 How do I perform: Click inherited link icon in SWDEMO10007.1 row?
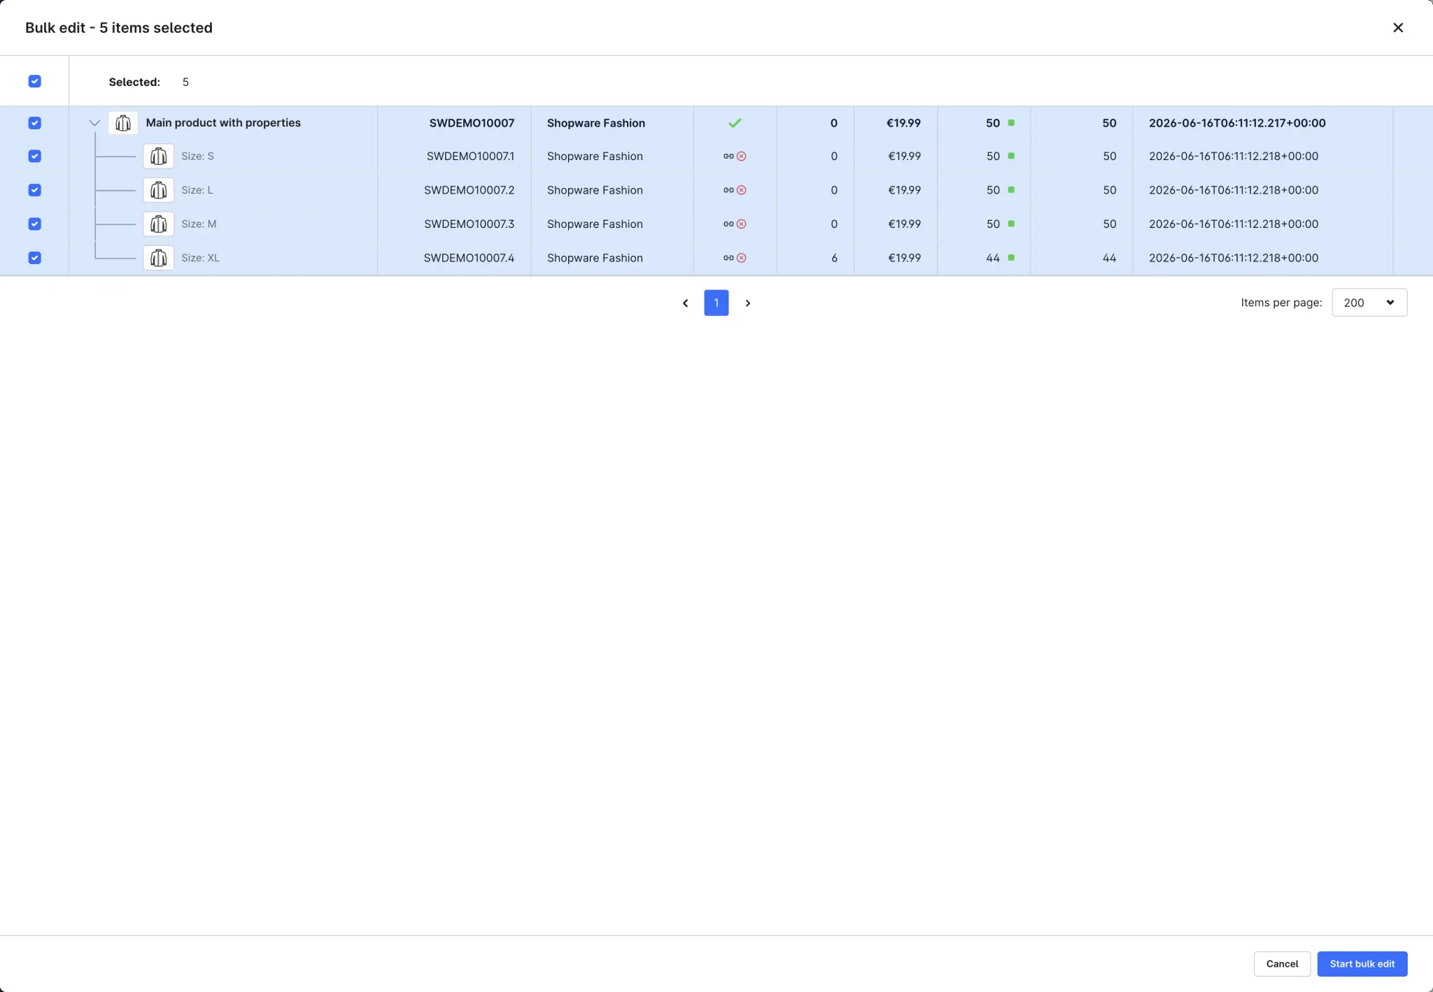[728, 156]
